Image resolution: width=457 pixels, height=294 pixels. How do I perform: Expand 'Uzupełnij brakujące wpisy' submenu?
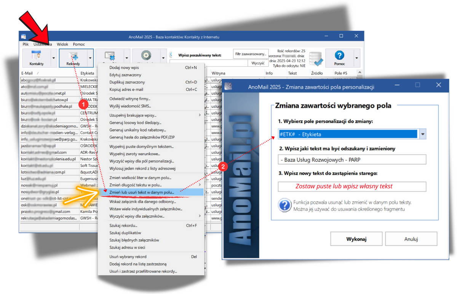pyautogui.click(x=200, y=115)
